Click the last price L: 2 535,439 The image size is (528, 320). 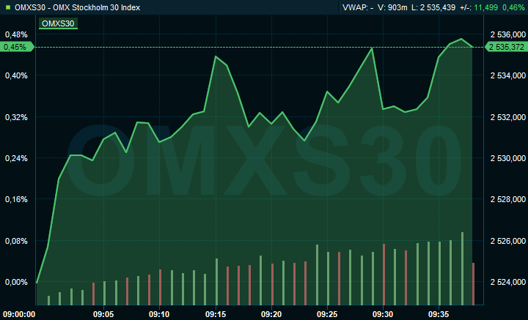click(x=433, y=7)
